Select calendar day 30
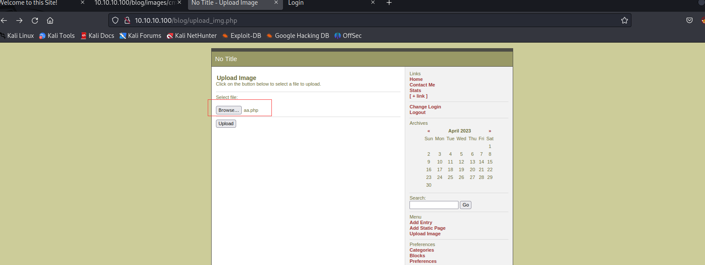 [428, 185]
